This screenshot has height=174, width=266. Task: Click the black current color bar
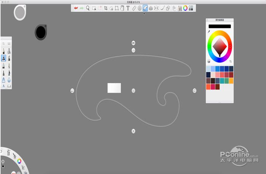click(x=220, y=26)
